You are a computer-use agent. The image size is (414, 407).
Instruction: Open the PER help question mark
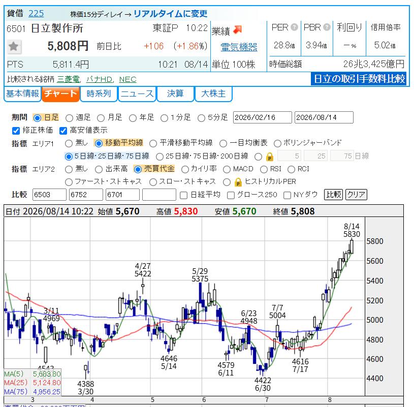pyautogui.click(x=294, y=27)
